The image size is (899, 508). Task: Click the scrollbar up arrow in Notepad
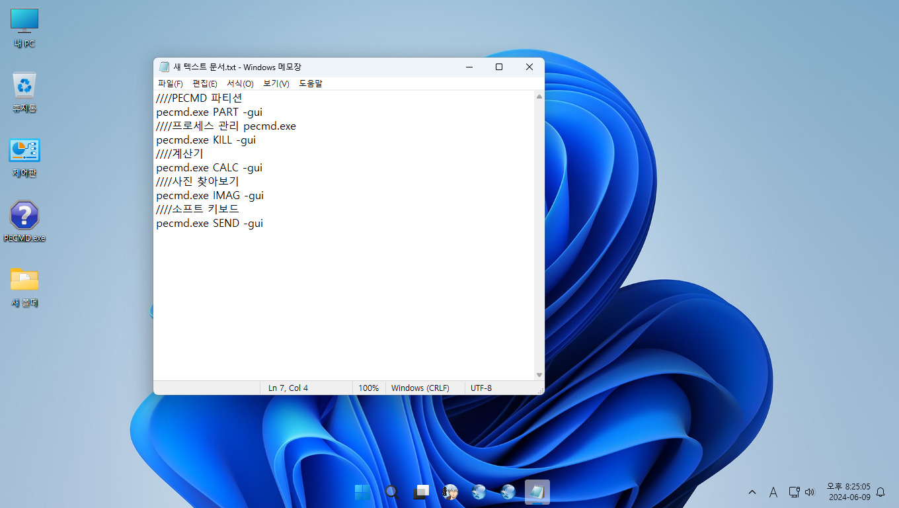[539, 97]
